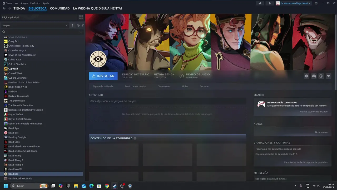
Task: Go to the COMUNIDAD tab
Action: point(60,8)
